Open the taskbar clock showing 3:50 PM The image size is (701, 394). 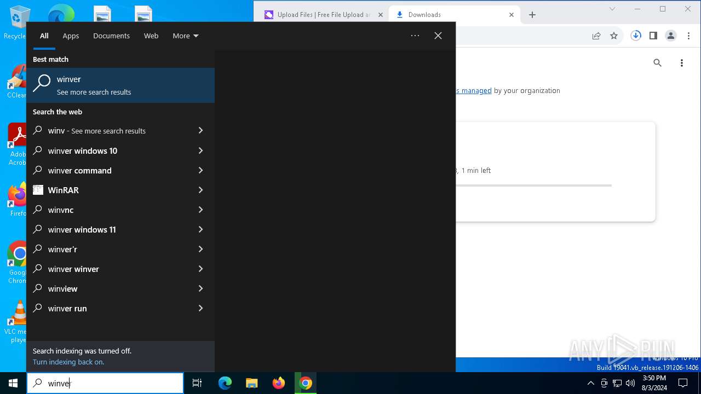(654, 383)
